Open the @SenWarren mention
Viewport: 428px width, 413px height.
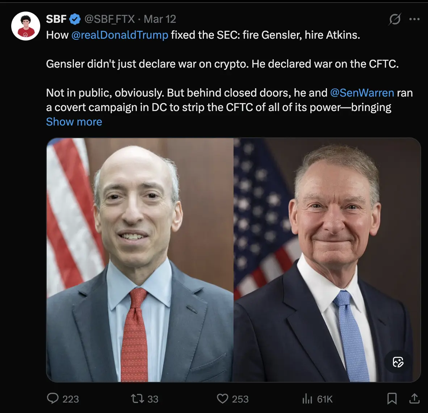(x=362, y=93)
